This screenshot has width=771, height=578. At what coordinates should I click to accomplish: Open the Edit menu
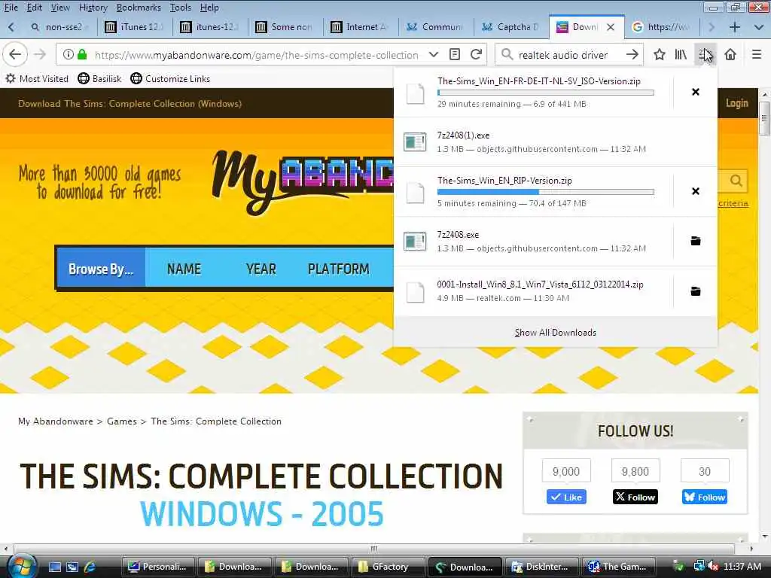point(34,8)
